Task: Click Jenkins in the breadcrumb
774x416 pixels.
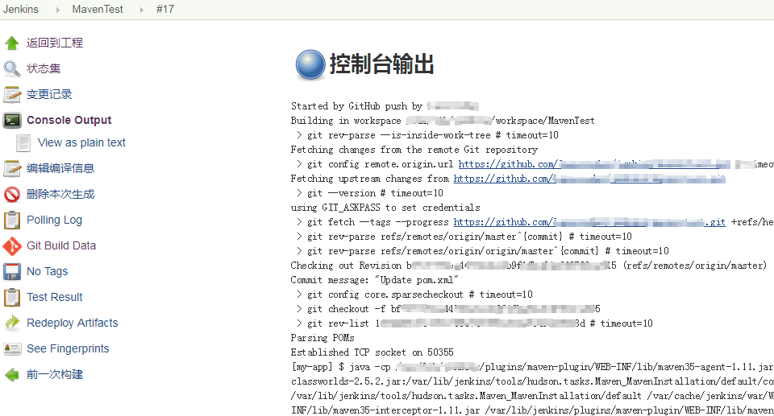Action: (x=21, y=9)
